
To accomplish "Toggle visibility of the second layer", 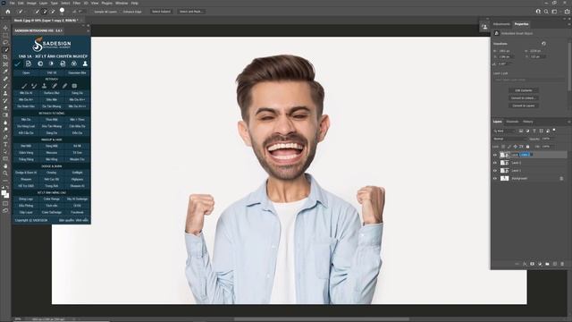I will 495,163.
